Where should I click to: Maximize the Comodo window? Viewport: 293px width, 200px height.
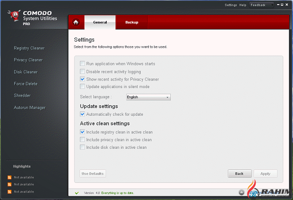282,5
